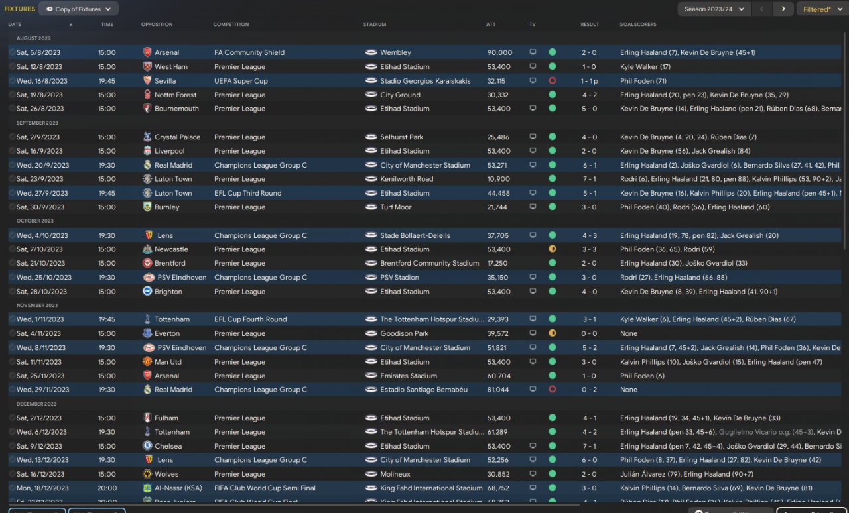Click the Bournemouth club badge

(147, 109)
